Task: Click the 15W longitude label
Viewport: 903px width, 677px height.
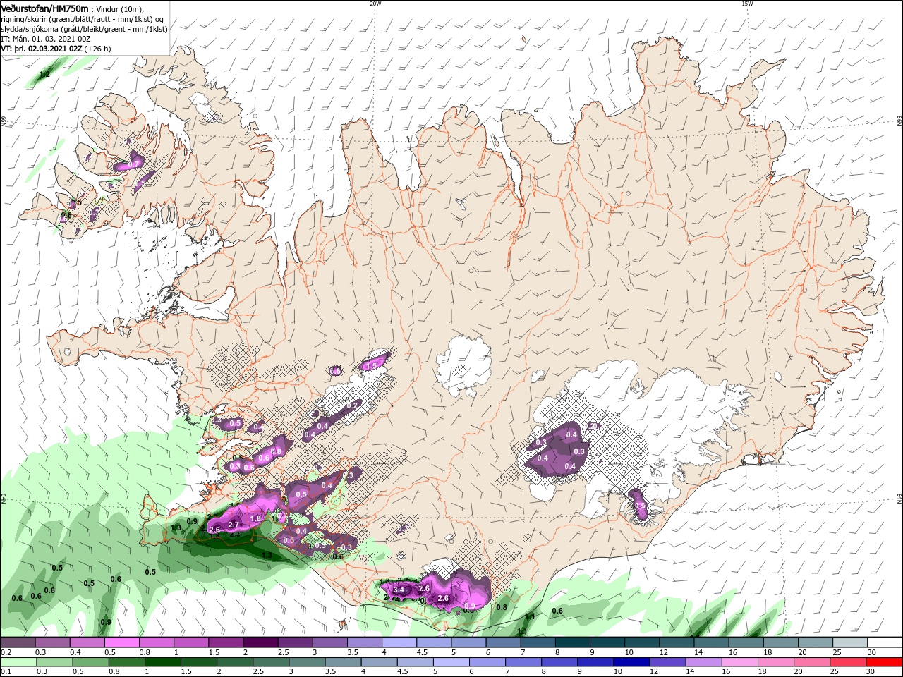Action: (x=747, y=4)
